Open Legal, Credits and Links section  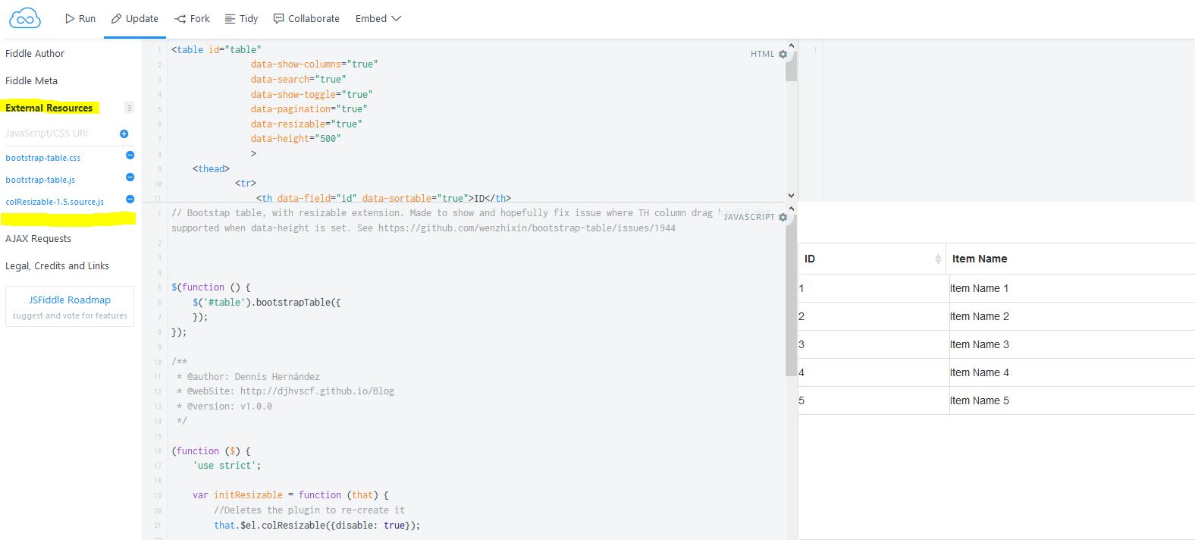57,265
